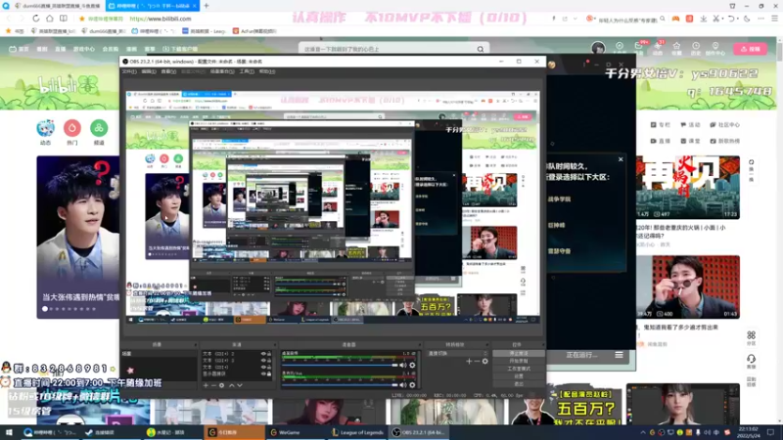Toggle OBS 工作室模式 studio mode
The image size is (783, 440).
tap(519, 369)
